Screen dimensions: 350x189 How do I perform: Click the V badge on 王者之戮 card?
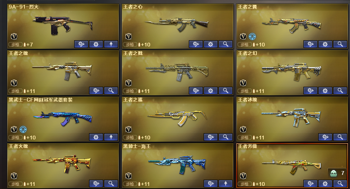[x=128, y=83]
